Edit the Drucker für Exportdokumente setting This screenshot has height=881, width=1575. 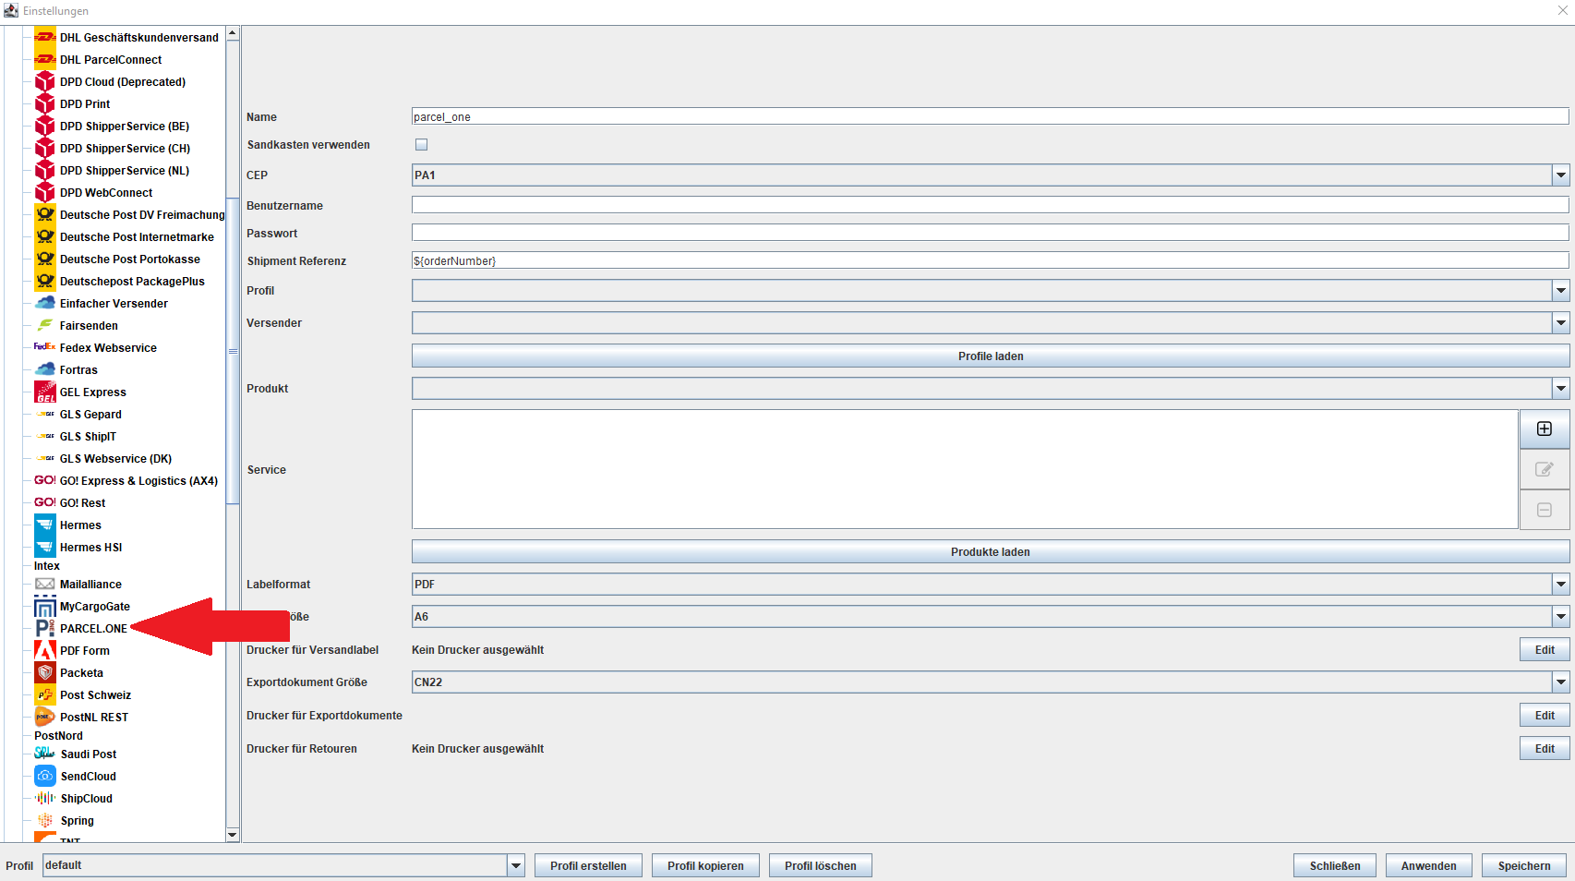click(x=1545, y=716)
